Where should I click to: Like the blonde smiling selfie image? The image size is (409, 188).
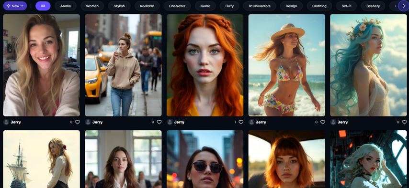[78, 122]
